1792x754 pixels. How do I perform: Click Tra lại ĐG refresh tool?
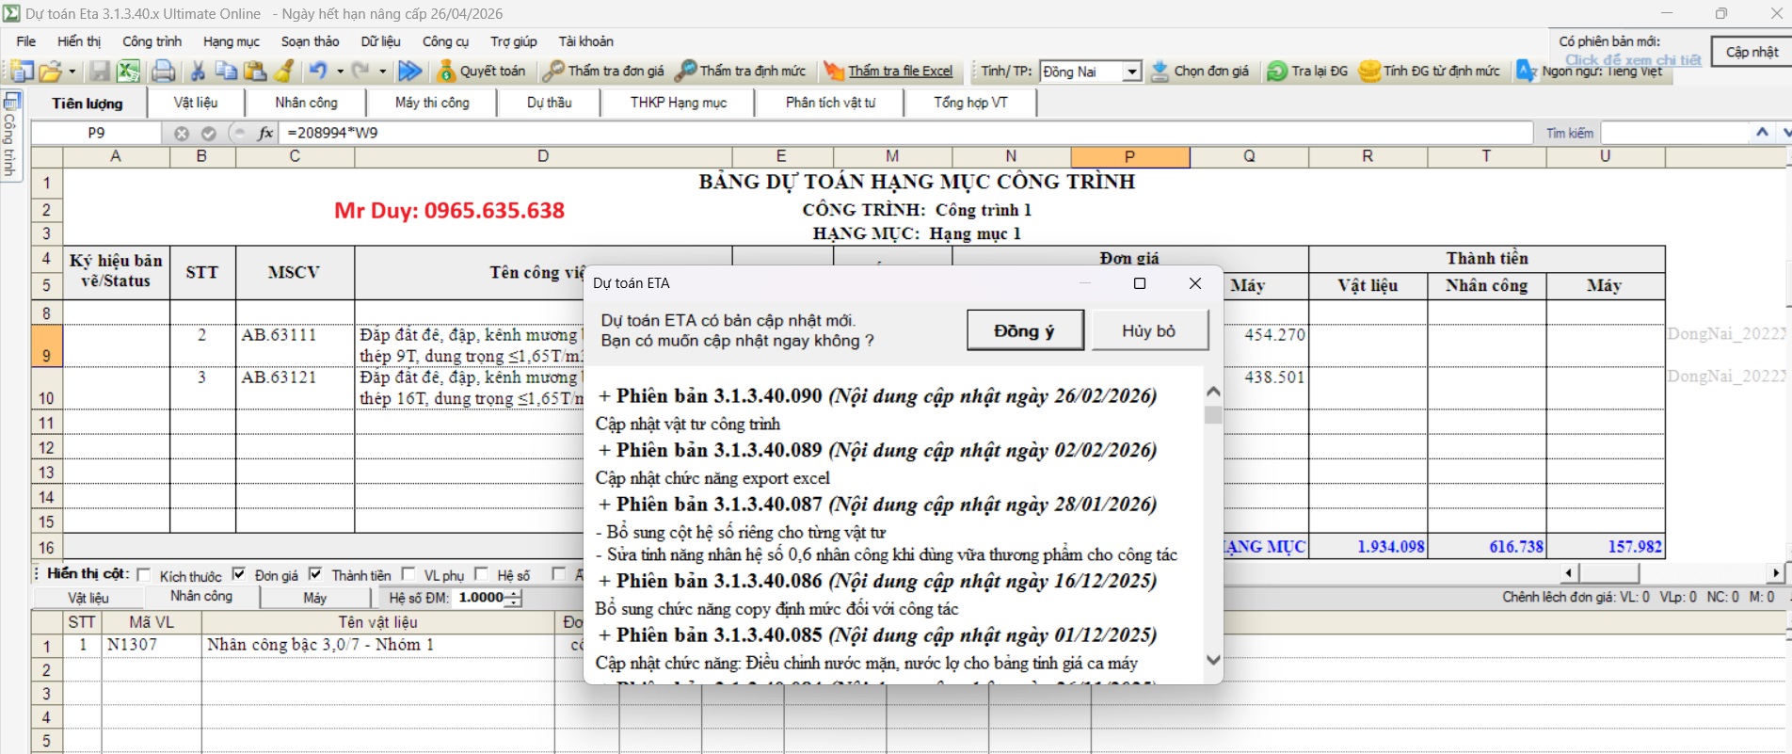(1307, 72)
